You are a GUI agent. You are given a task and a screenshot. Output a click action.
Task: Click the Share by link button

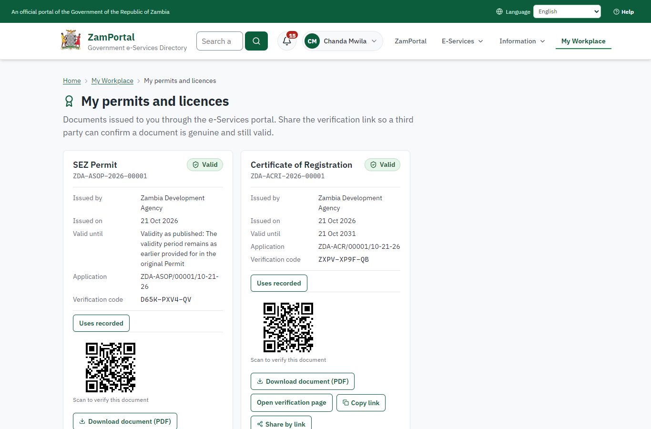(x=281, y=423)
